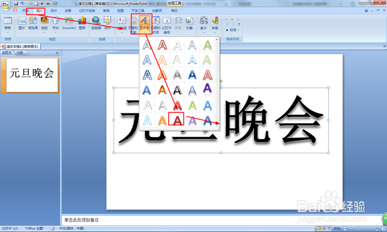Expand the Customize Quick Access Toolbar arrow
The width and height of the screenshot is (387, 232).
click(x=56, y=3)
